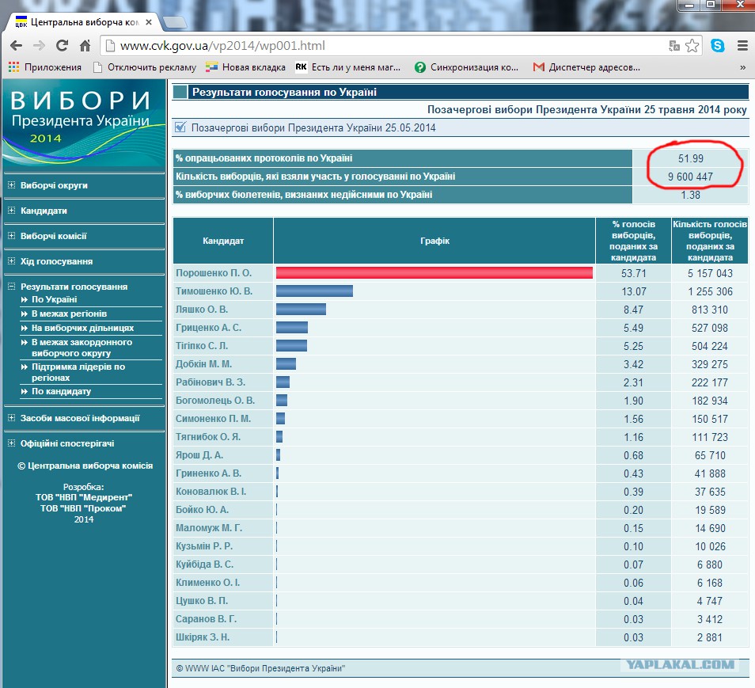This screenshot has height=688, width=755.
Task: Open the Skype extension icon
Action: [x=718, y=46]
